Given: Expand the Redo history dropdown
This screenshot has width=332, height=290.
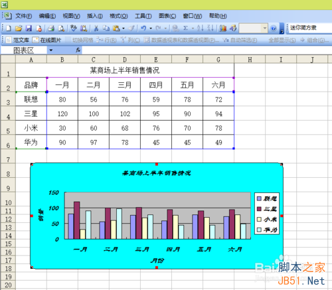Looking at the screenshot, I should pos(165,29).
